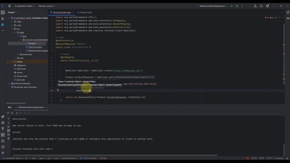
Task: Open the Code With Me user icon
Action: 255,6
